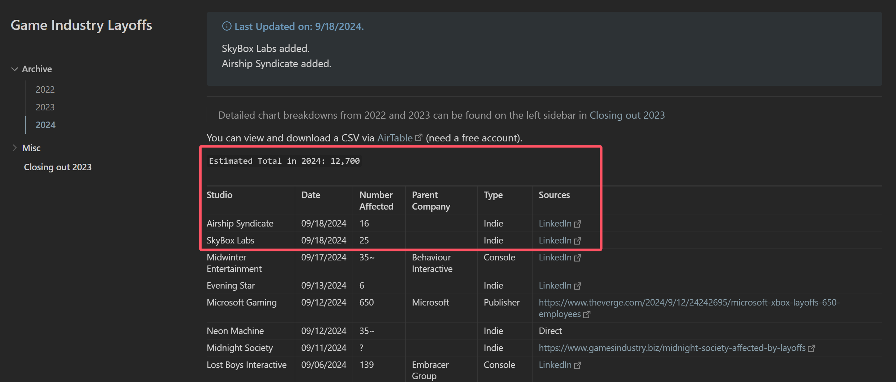Click the Estimated Total in 2024 text

point(284,161)
